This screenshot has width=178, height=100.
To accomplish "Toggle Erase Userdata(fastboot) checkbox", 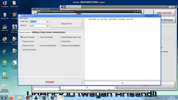I will [x=39, y=46].
